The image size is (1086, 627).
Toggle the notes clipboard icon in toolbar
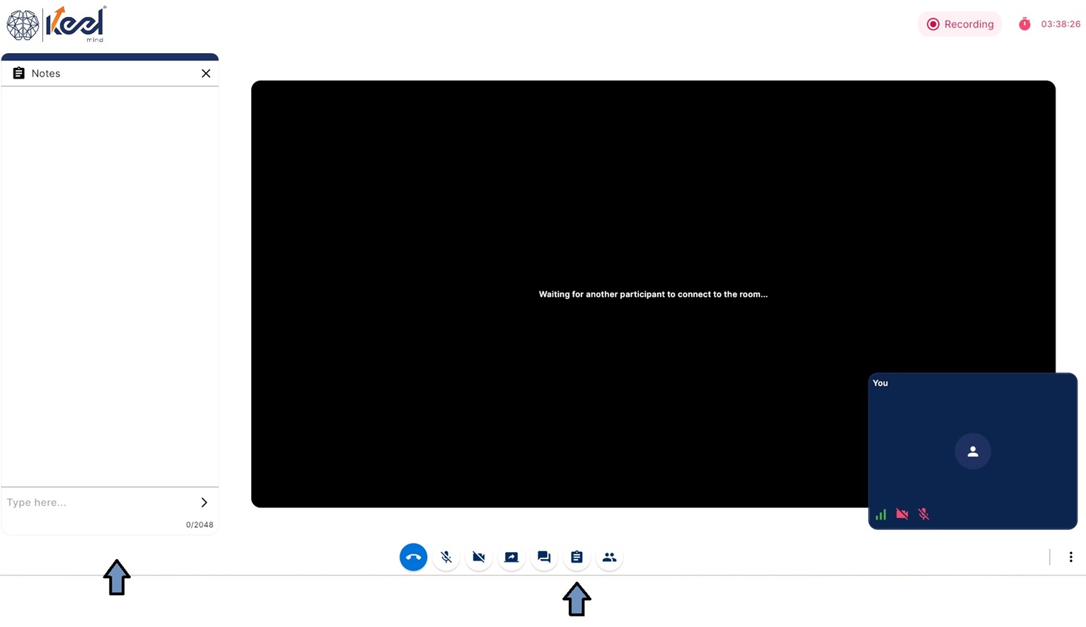[x=577, y=557]
